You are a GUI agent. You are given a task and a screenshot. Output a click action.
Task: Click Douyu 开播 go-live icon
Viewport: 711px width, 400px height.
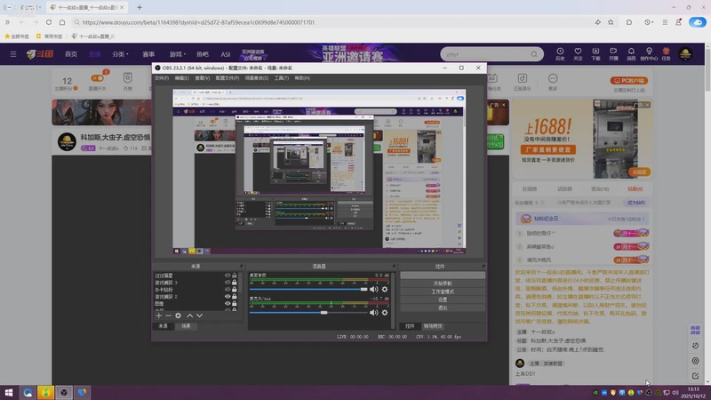click(613, 53)
